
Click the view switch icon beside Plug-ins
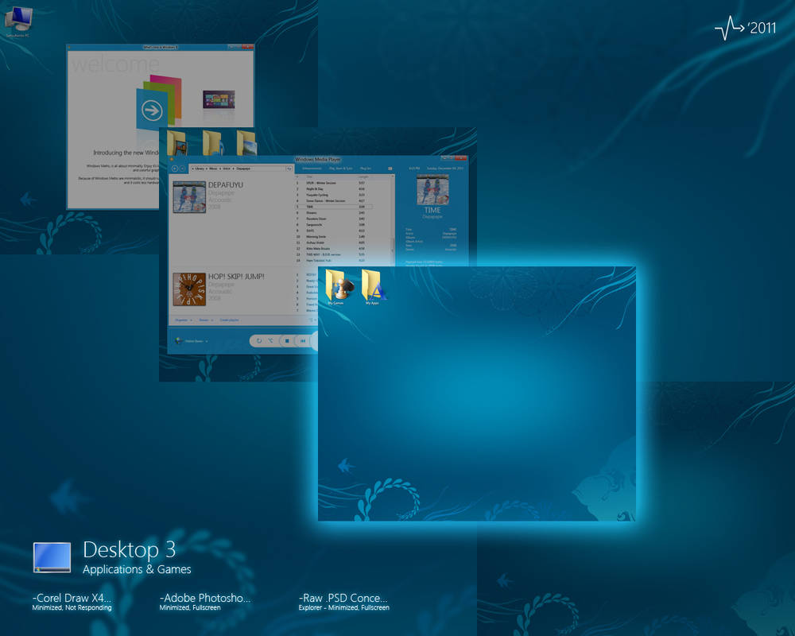coord(390,169)
